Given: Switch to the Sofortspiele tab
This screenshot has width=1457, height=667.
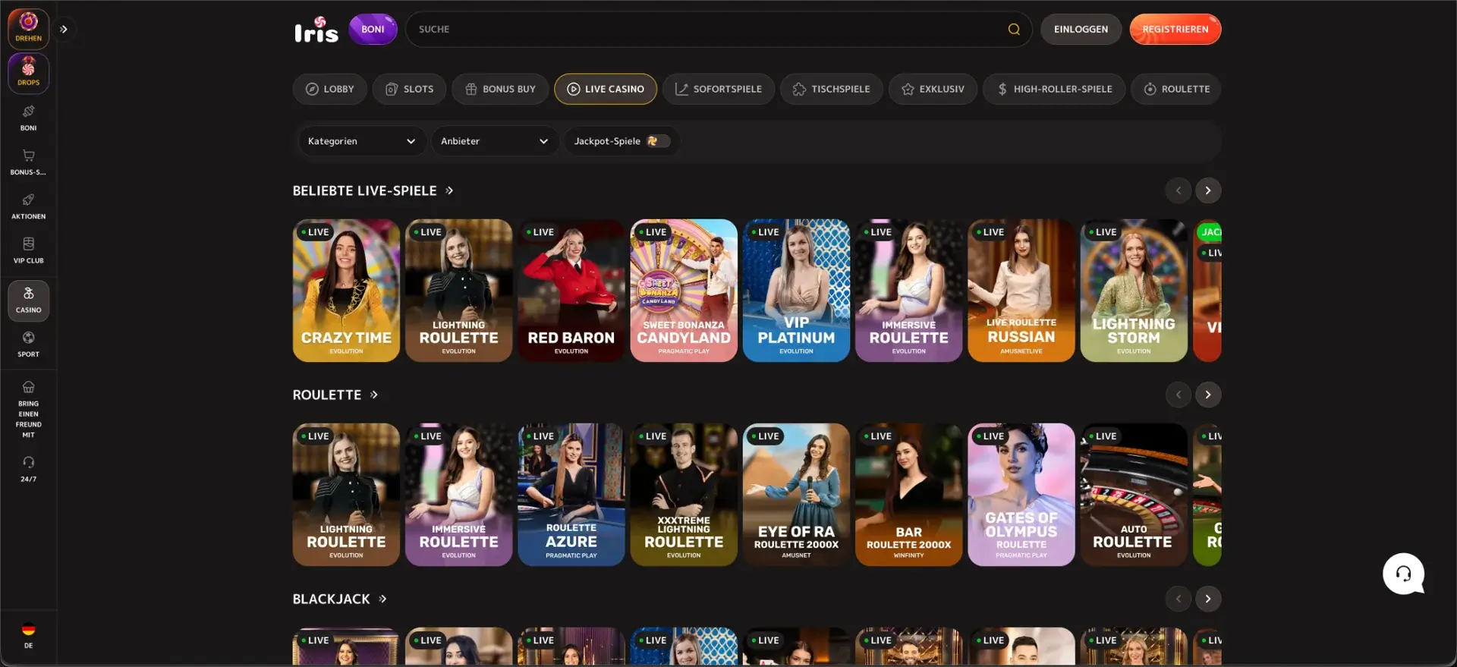Looking at the screenshot, I should coord(718,89).
